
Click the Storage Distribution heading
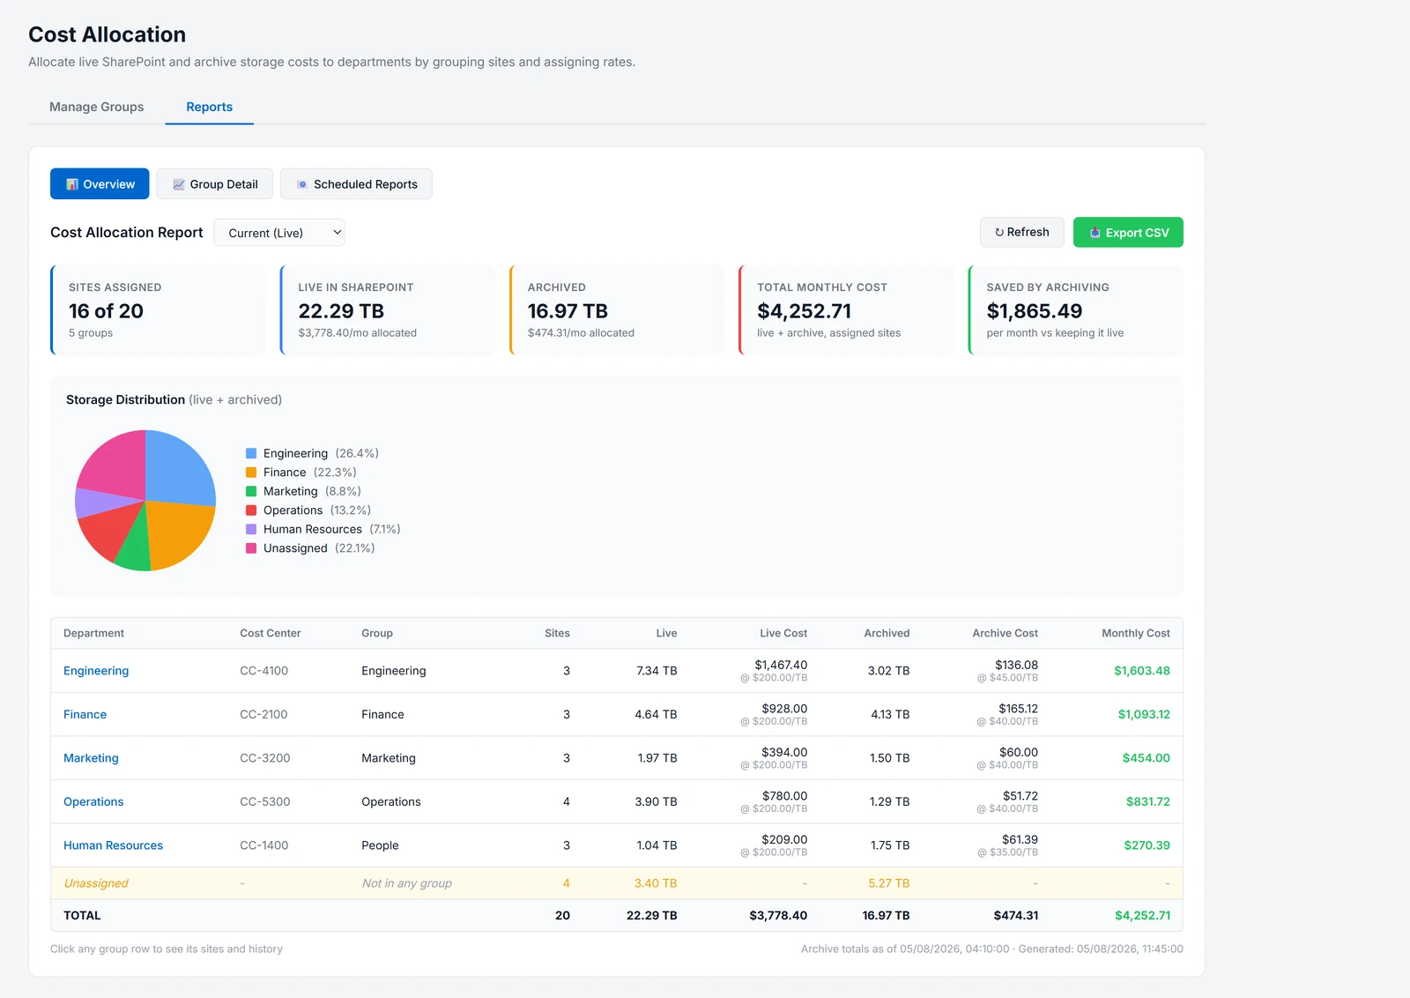[125, 399]
